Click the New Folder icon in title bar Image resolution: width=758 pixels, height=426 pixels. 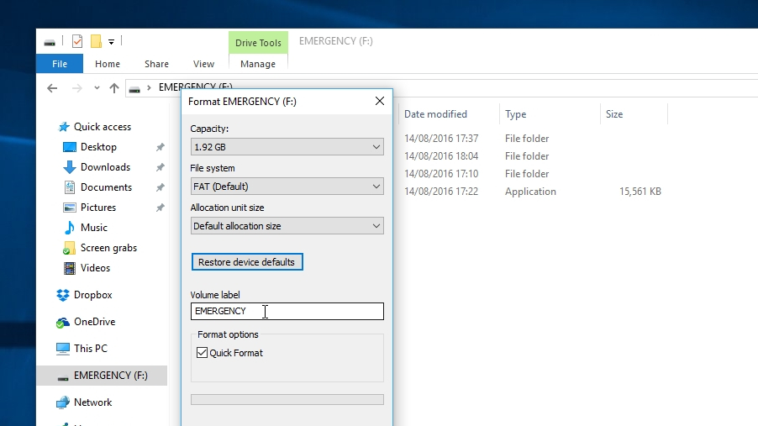tap(96, 41)
